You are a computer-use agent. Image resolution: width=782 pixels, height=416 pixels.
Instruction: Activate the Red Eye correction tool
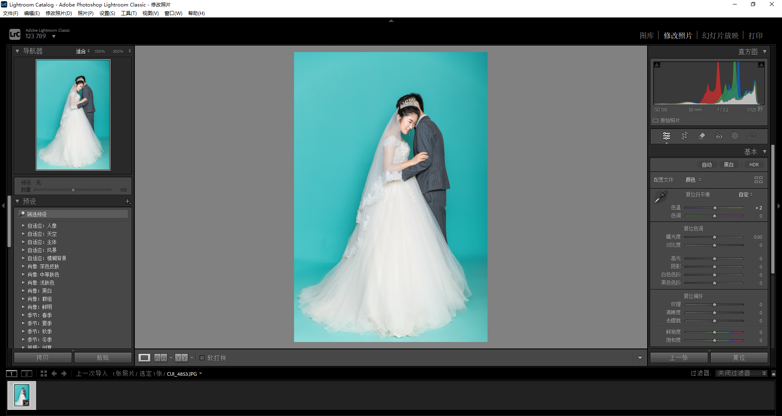(x=719, y=136)
